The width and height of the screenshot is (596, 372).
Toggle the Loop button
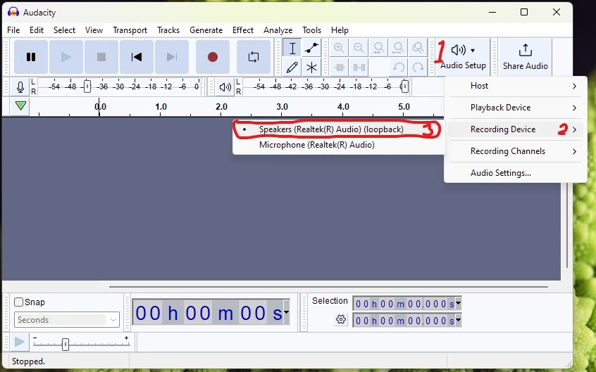tap(254, 57)
